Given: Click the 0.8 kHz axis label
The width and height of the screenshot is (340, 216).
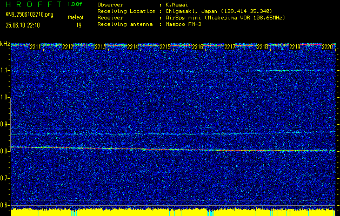Looking at the screenshot, I should 4,151.
